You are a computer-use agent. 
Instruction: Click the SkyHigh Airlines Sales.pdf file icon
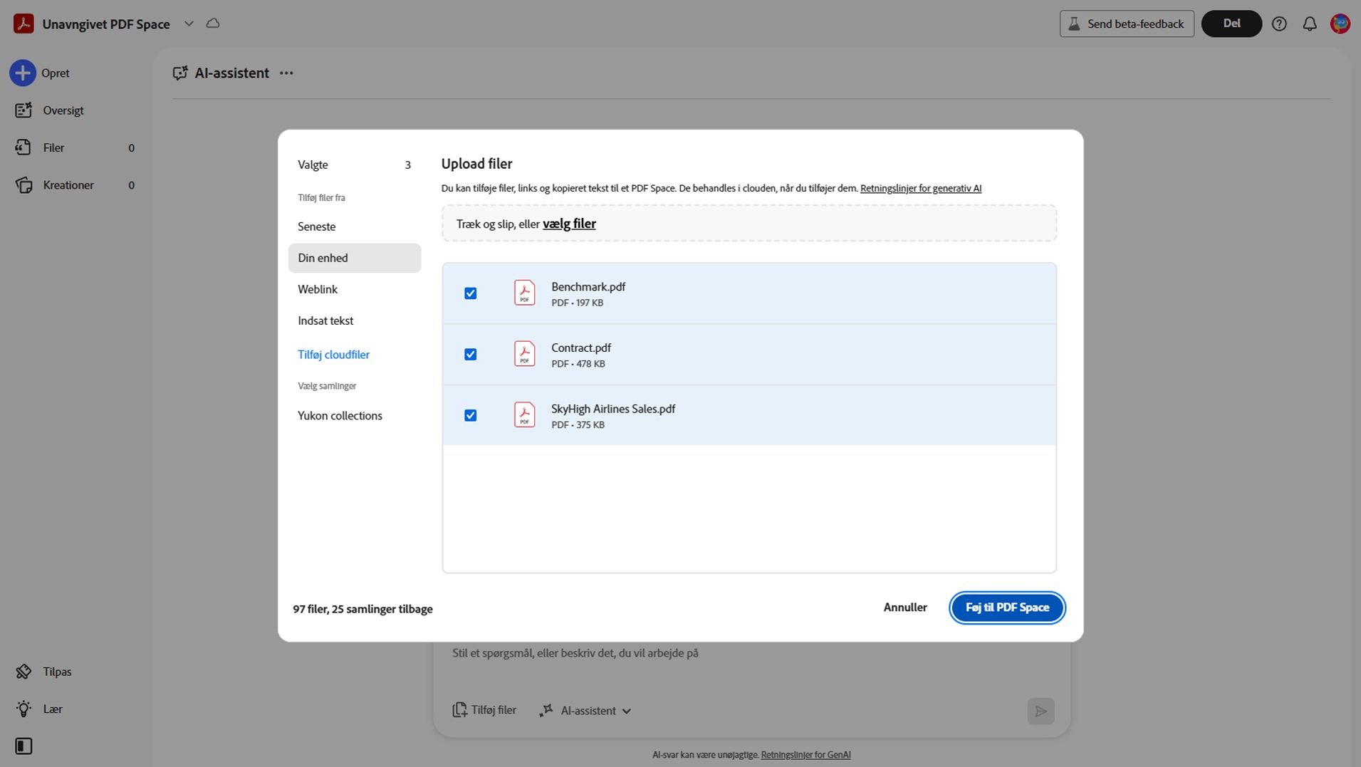[x=525, y=414]
